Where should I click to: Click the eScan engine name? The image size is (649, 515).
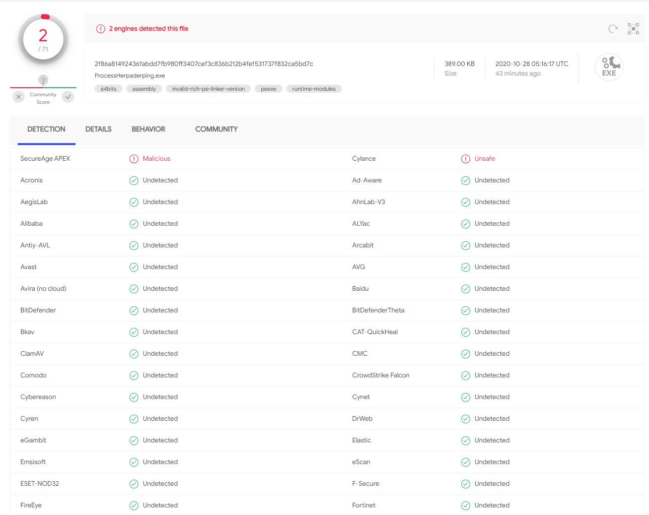pos(362,462)
